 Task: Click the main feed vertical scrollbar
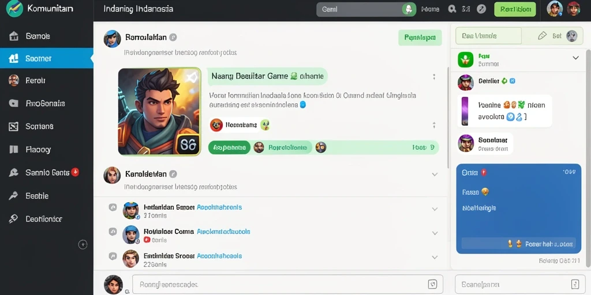click(448, 118)
